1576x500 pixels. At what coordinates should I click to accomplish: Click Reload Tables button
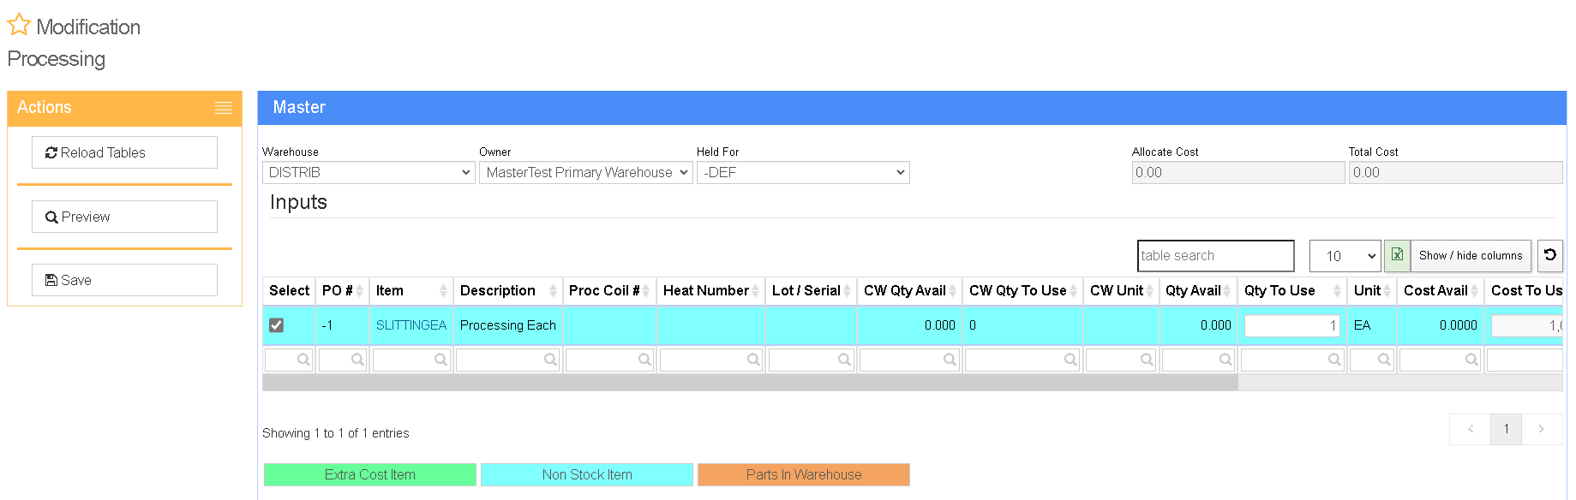pos(124,152)
